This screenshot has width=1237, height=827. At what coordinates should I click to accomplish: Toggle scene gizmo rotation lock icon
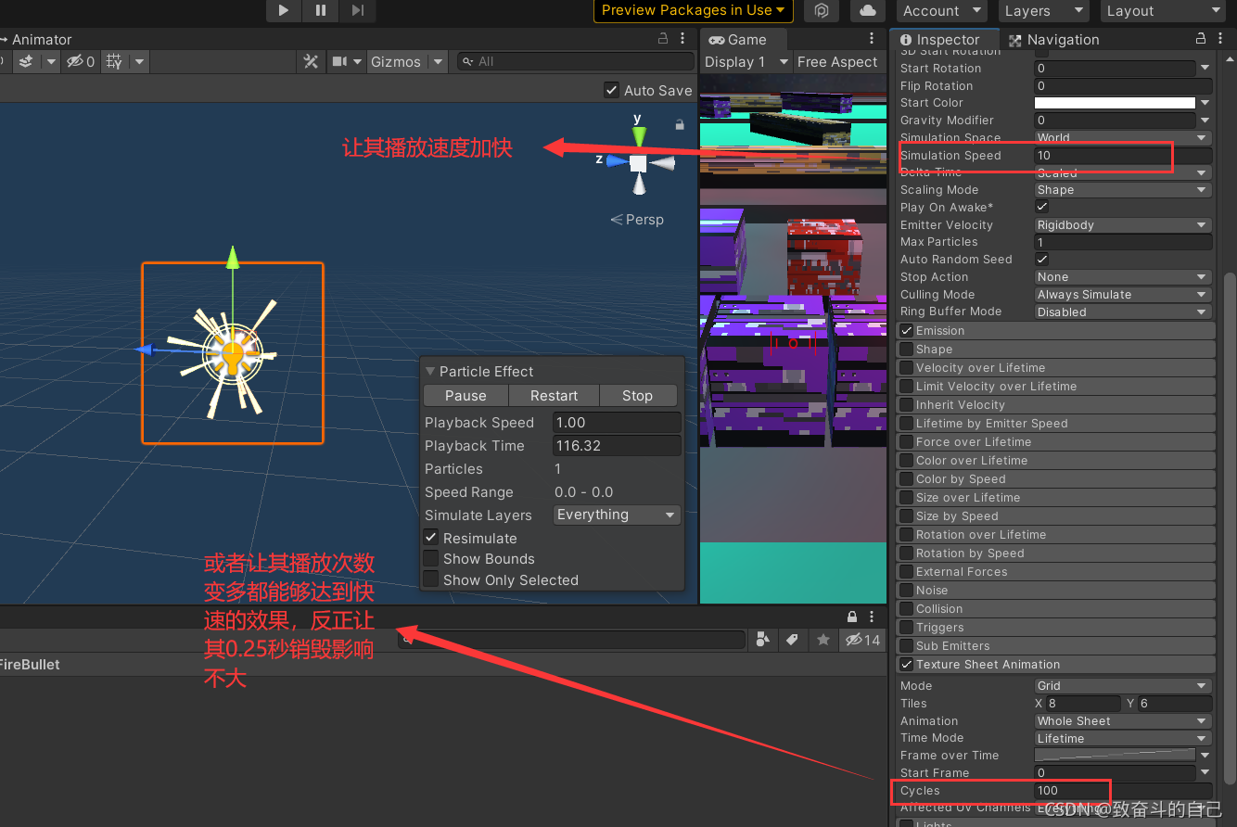point(680,124)
